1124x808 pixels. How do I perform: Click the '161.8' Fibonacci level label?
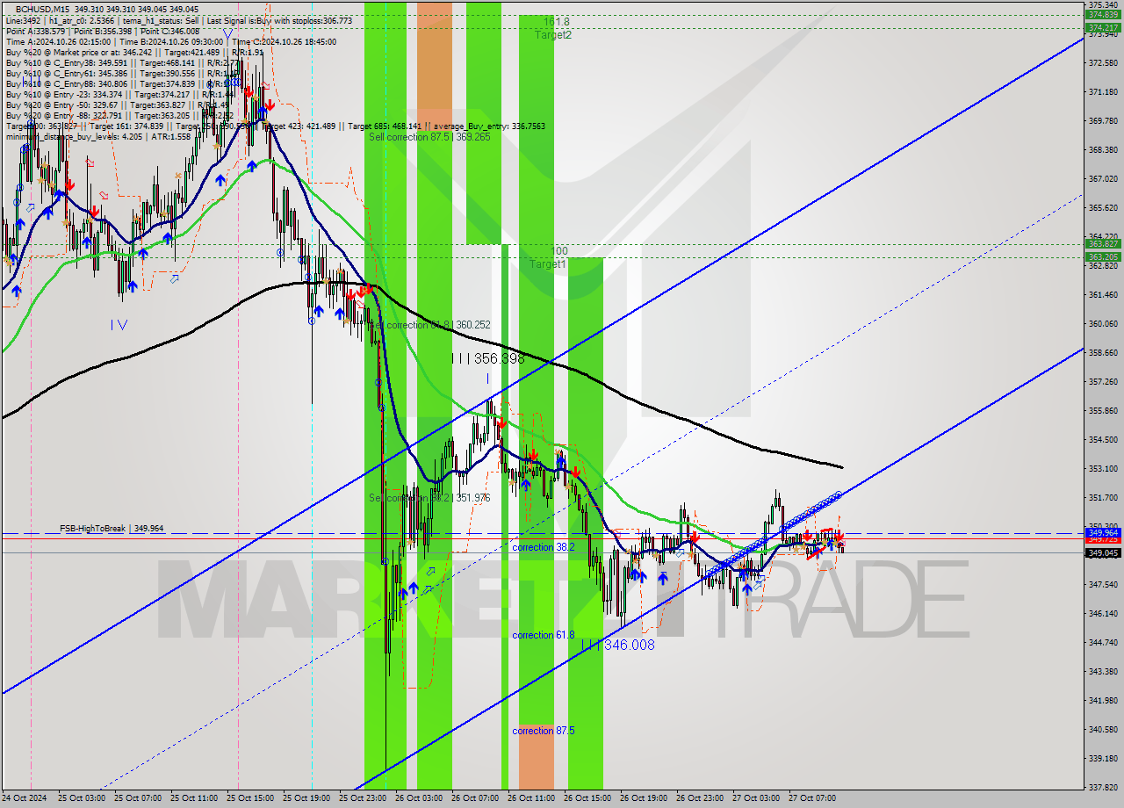[556, 21]
